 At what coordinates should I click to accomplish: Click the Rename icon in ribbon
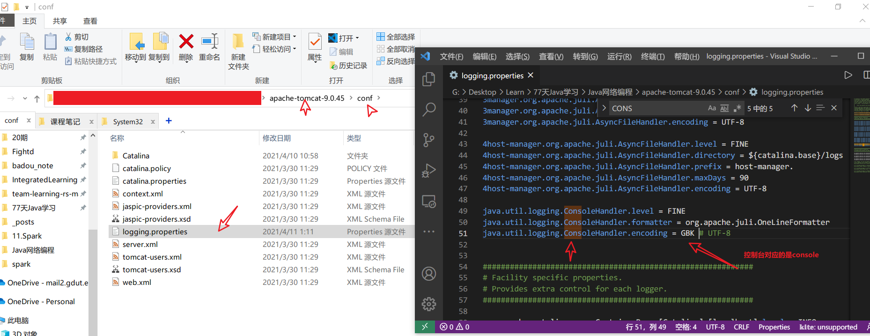click(209, 48)
